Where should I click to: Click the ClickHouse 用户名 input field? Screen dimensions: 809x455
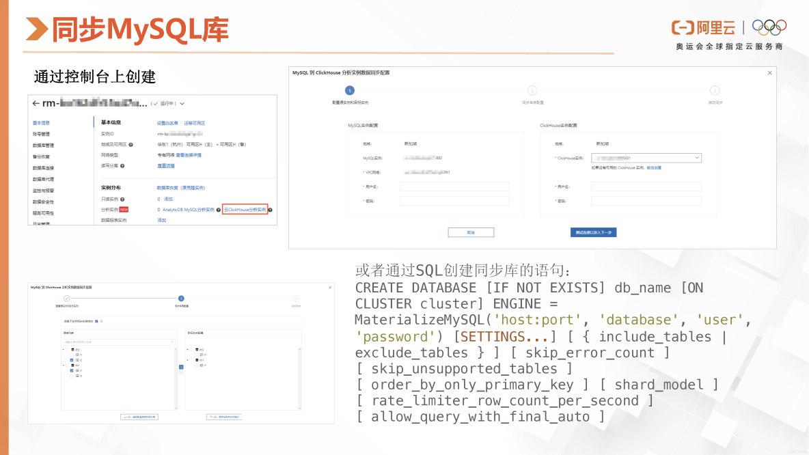pyautogui.click(x=646, y=187)
